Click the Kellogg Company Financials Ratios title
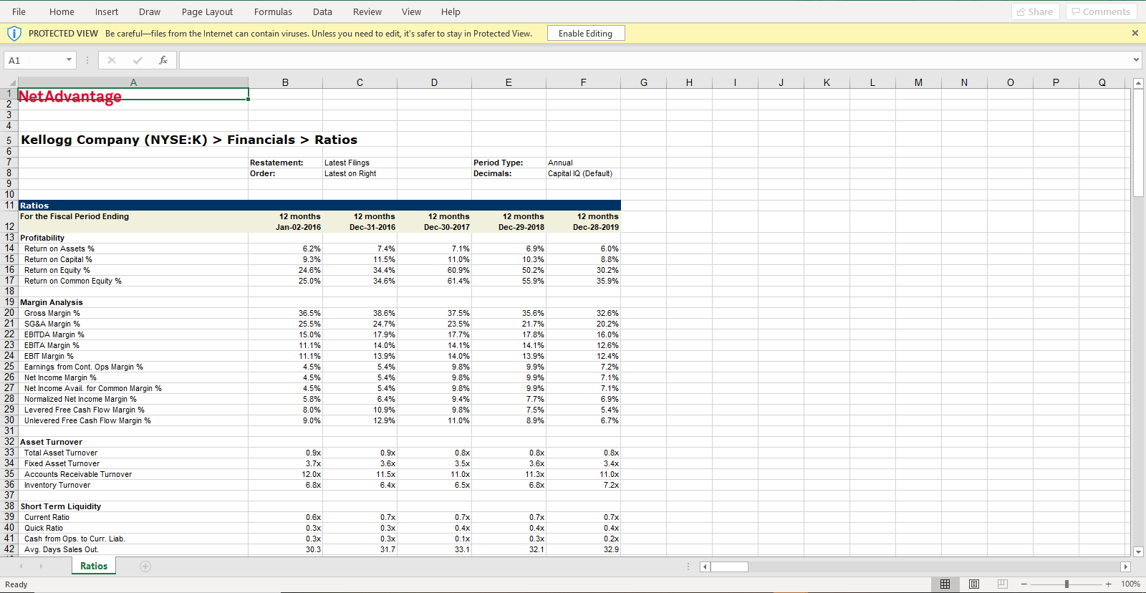1146x593 pixels. tap(189, 140)
